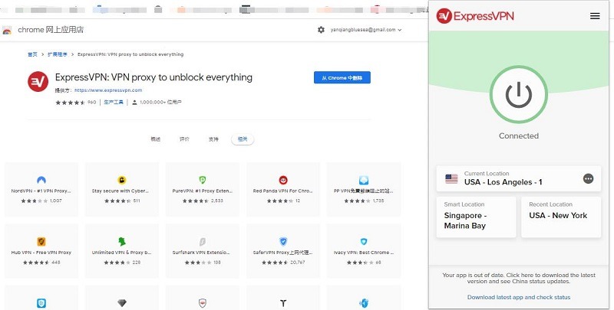This screenshot has width=614, height=310.
Task: Open Stay secure with Cyber... title
Action: click(121, 191)
